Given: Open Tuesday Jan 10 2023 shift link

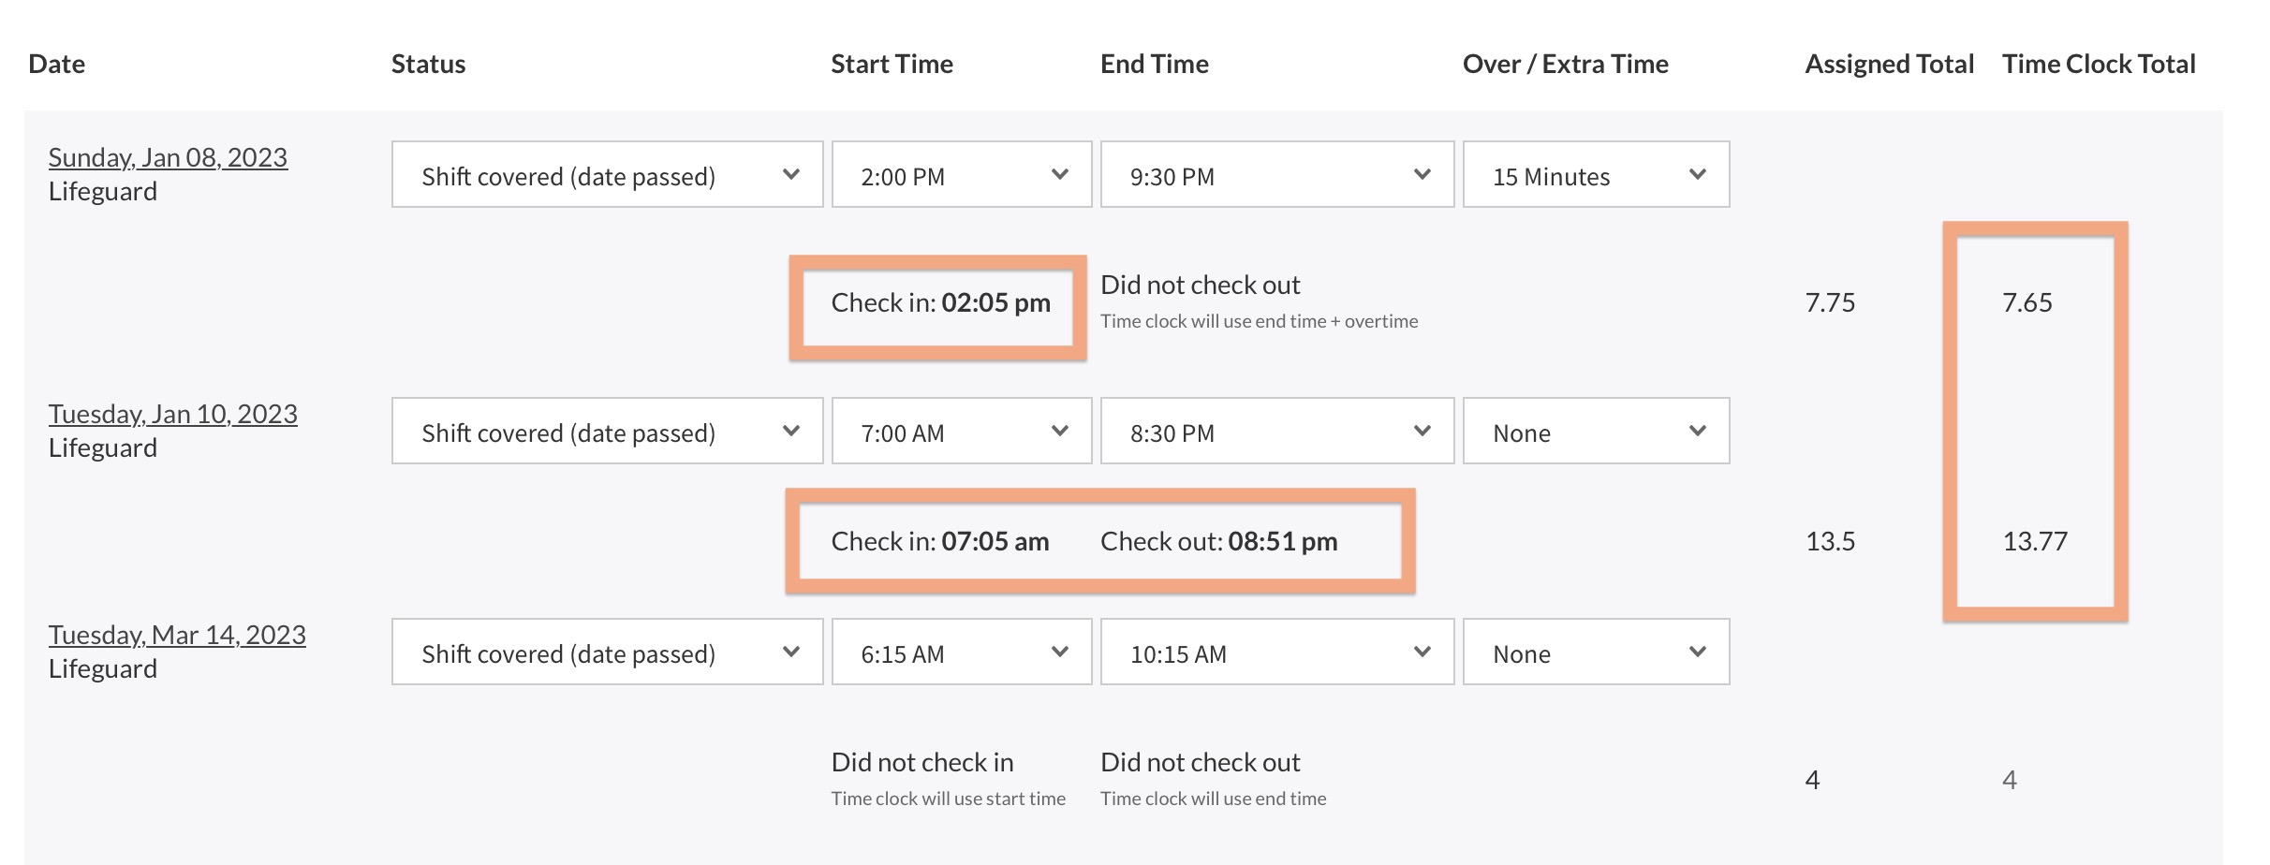Looking at the screenshot, I should [x=172, y=414].
